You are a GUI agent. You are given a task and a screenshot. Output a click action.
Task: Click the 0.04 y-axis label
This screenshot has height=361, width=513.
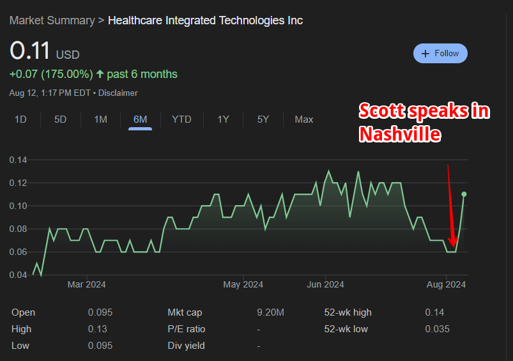pyautogui.click(x=18, y=275)
